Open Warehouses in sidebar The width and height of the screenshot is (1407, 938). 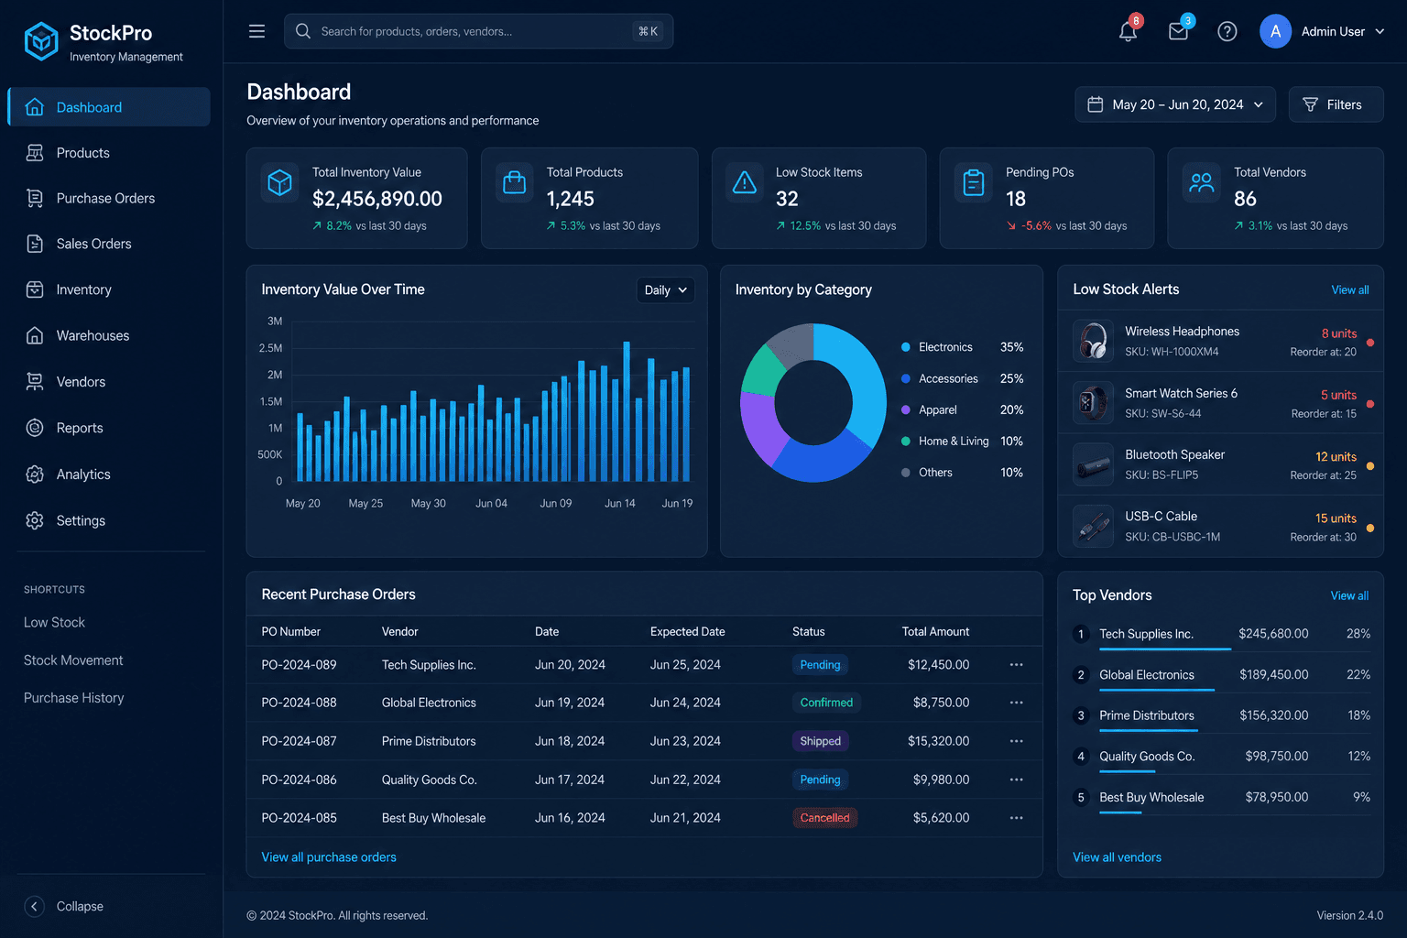pos(109,335)
